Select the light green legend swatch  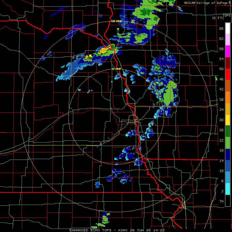click(x=228, y=143)
